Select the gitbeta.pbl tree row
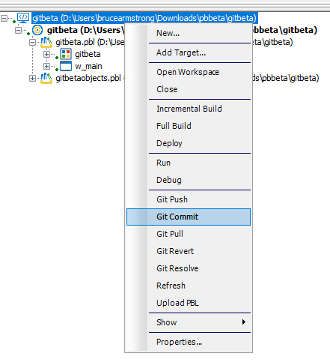Image resolution: width=330 pixels, height=362 pixels. [90, 42]
